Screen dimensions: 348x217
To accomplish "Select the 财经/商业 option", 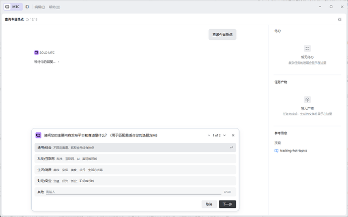I will 135,181.
